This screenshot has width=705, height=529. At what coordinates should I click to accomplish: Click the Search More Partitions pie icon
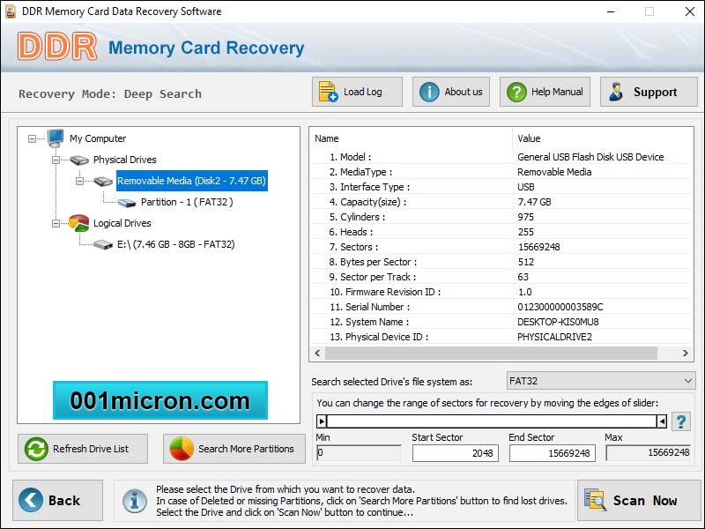(x=182, y=449)
